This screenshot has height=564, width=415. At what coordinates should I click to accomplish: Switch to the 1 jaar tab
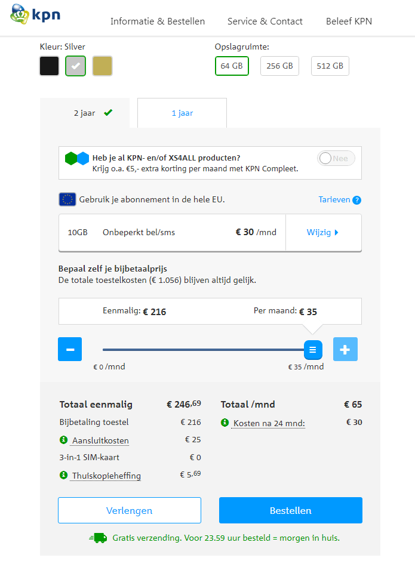click(182, 113)
